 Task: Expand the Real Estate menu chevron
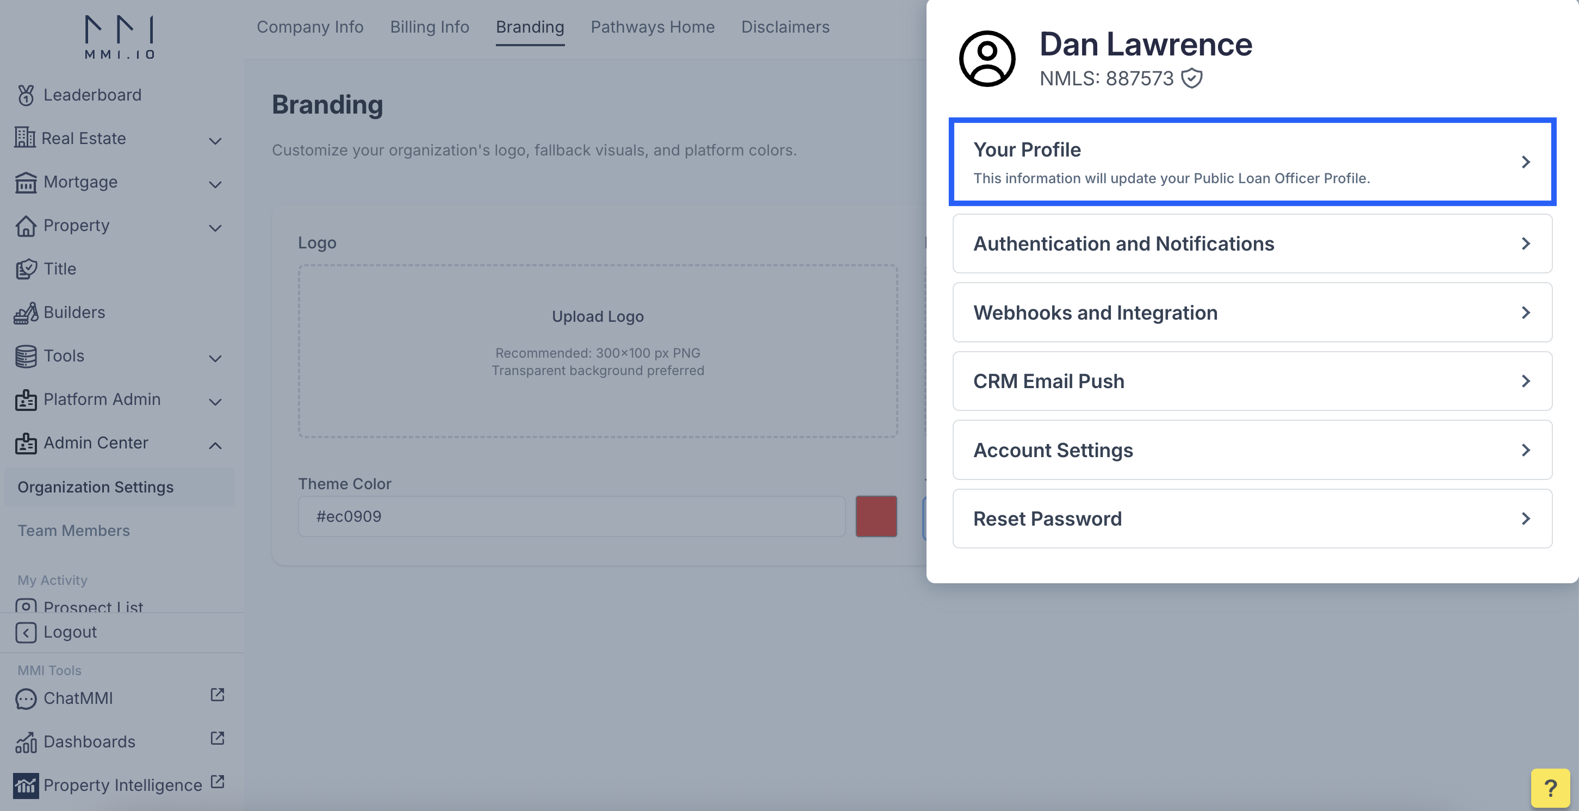coord(215,141)
